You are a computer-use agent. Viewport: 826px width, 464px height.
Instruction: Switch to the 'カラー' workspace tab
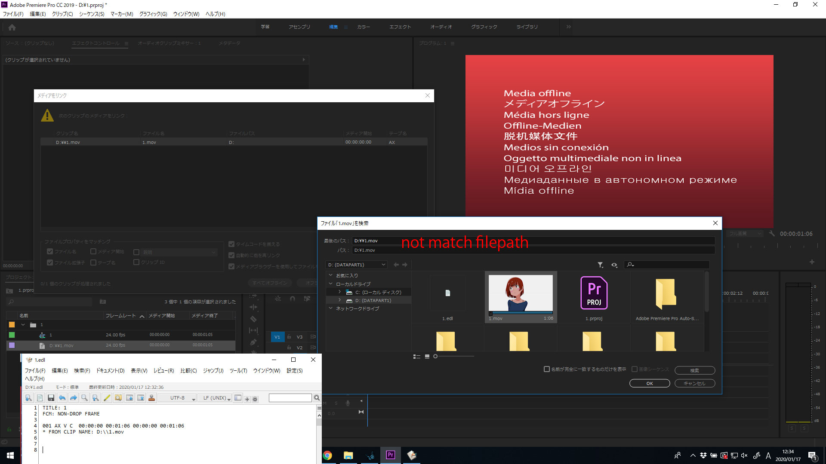tap(364, 27)
